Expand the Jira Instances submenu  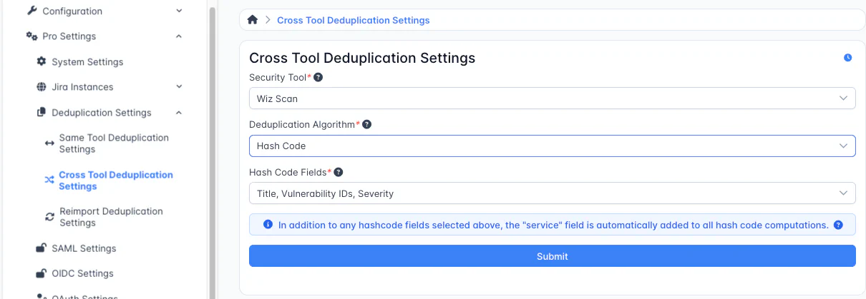point(179,87)
